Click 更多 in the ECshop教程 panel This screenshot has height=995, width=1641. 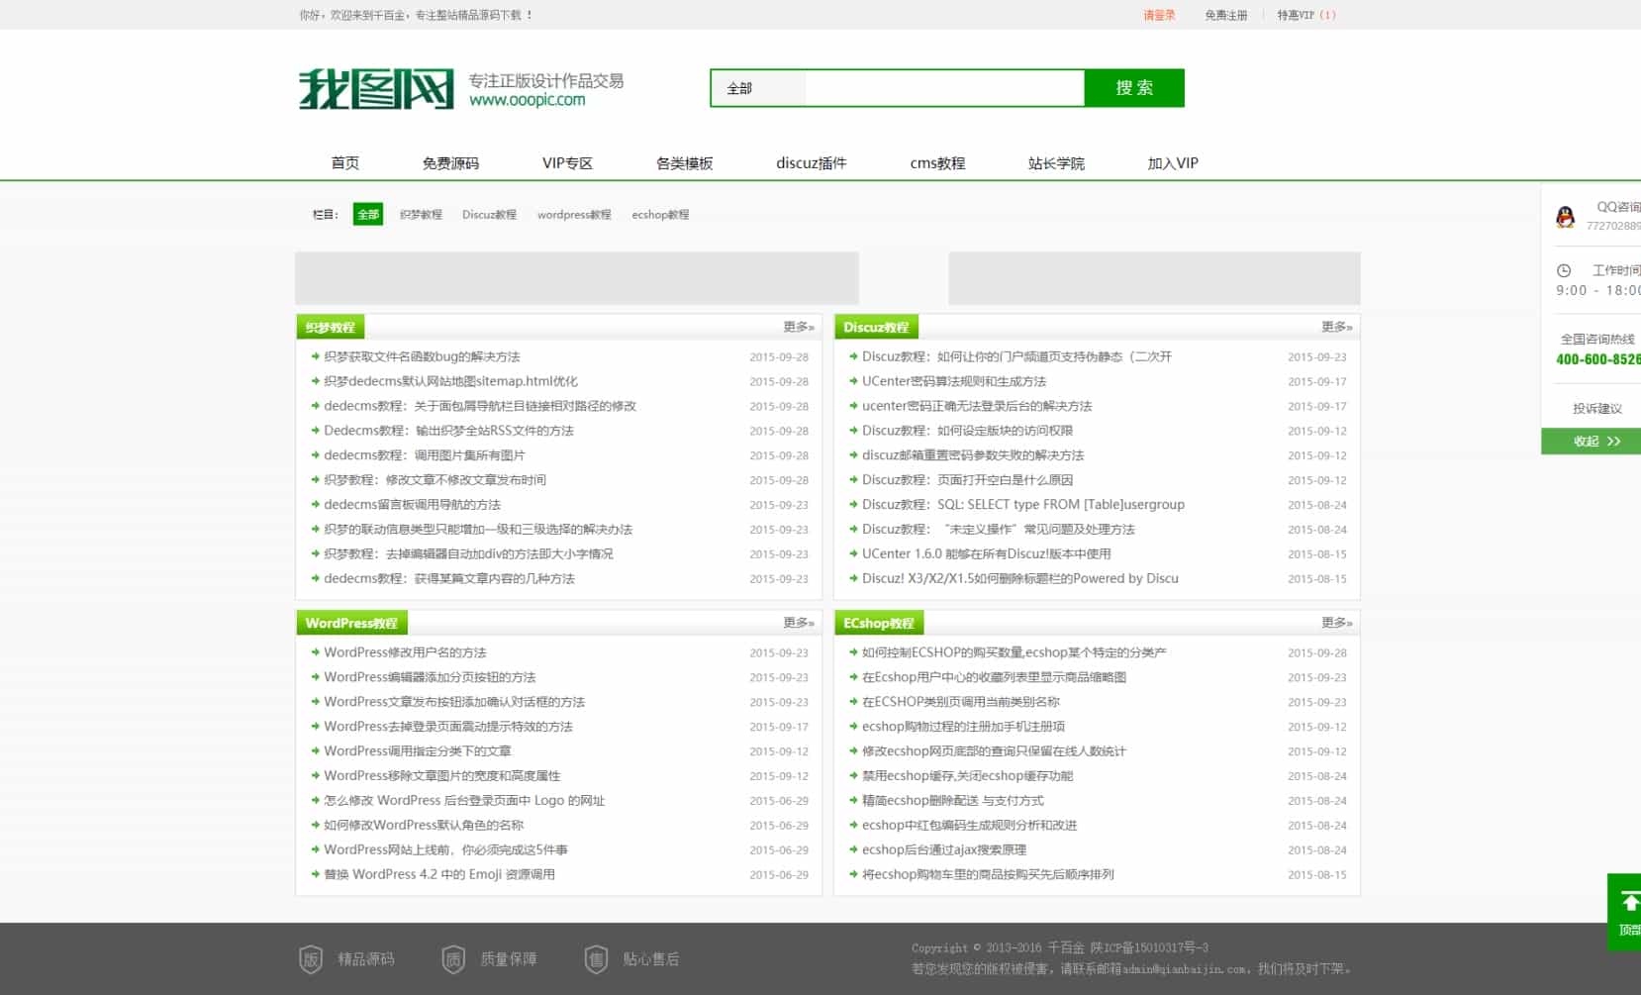[1337, 623]
